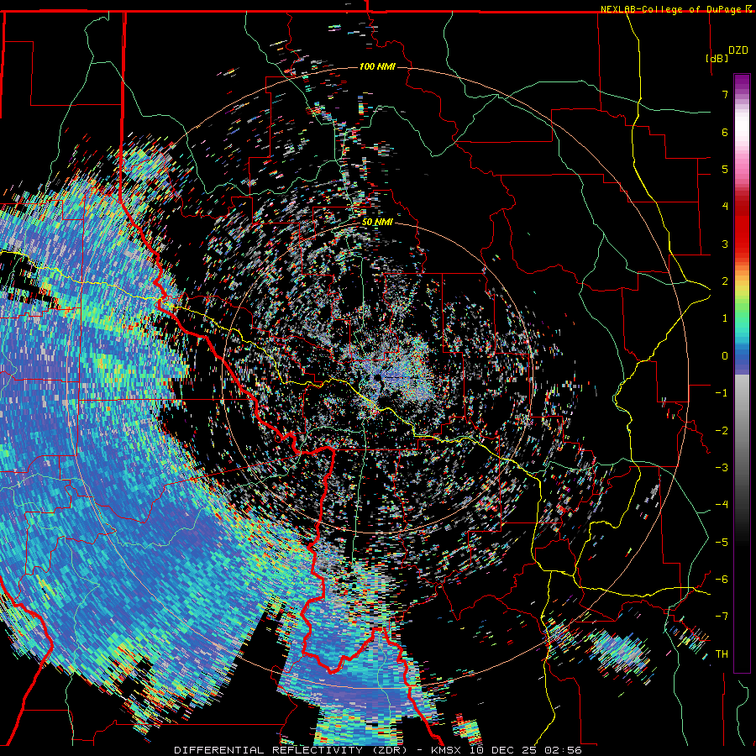
Task: Click the DZD product label above the legend
Action: click(x=738, y=50)
